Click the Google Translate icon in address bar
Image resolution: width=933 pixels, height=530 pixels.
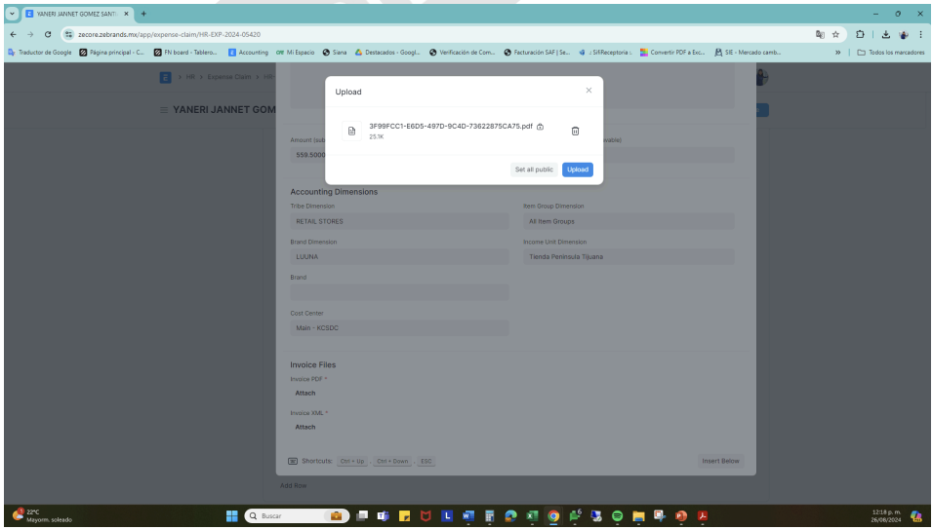pyautogui.click(x=820, y=35)
